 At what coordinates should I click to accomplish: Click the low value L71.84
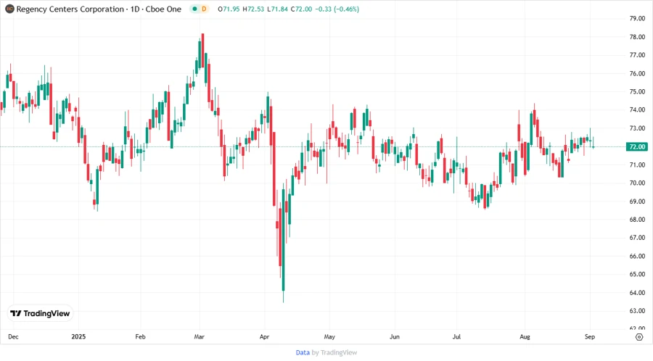point(277,9)
